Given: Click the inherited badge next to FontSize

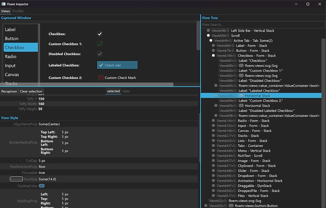Looking at the screenshot, I should click(x=16, y=179).
